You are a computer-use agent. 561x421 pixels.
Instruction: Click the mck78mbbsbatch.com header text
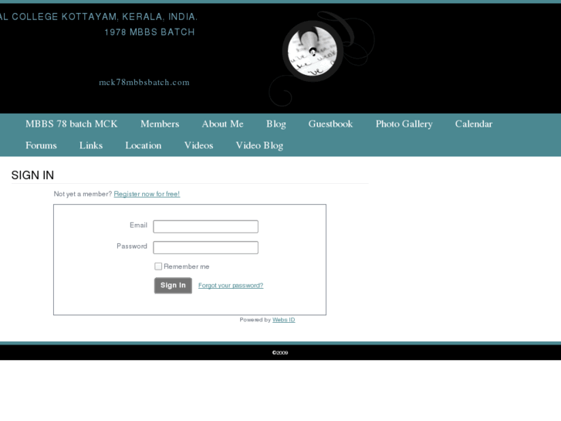[x=144, y=83]
